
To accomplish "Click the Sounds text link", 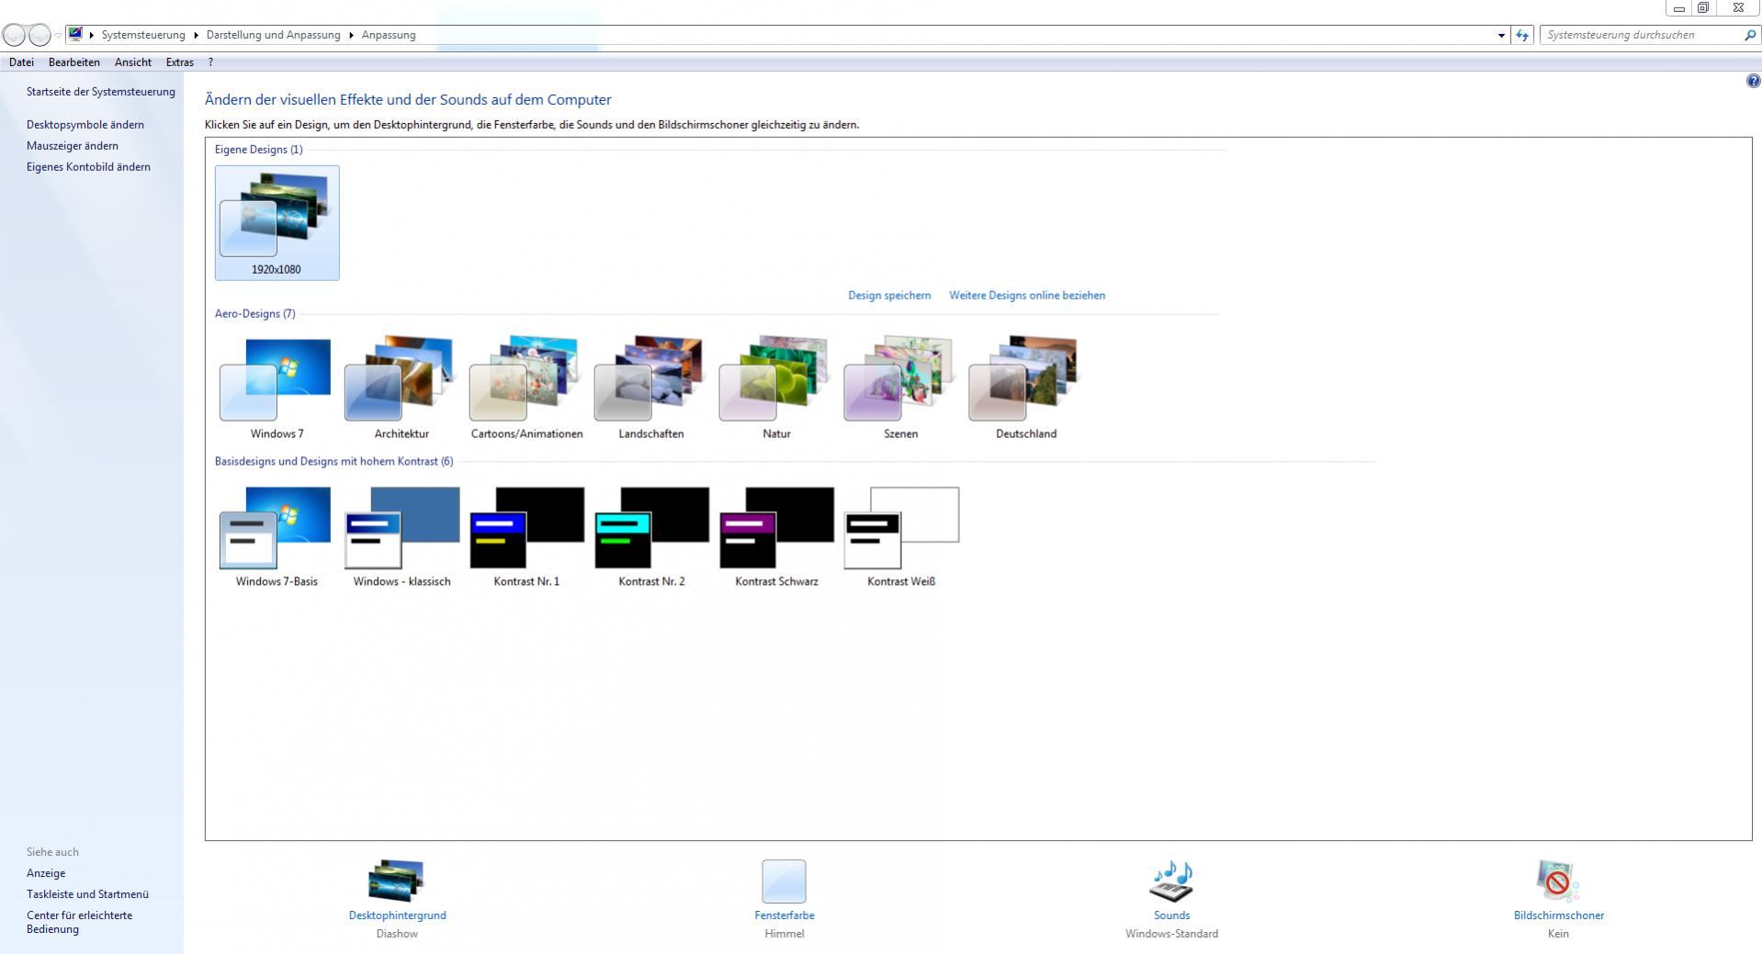I will [x=1171, y=915].
